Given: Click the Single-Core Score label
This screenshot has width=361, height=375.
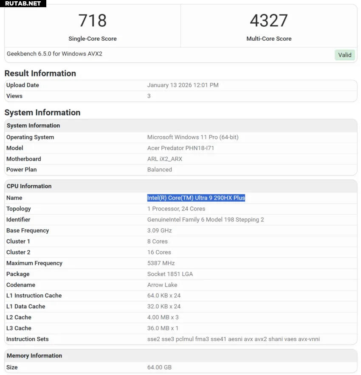Looking at the screenshot, I should pyautogui.click(x=92, y=39).
